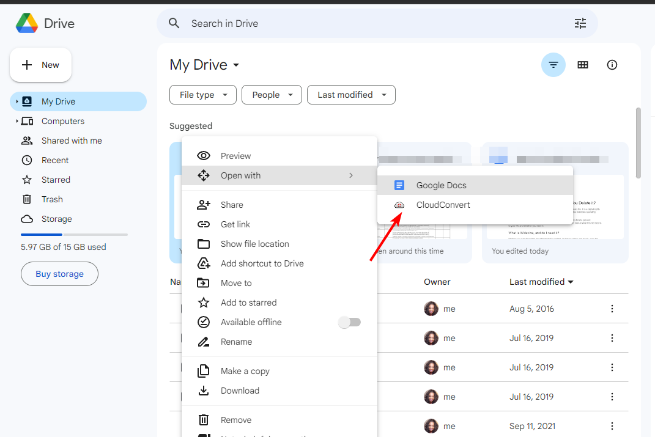This screenshot has height=437, width=655.
Task: Select Move to menu entry
Action: click(x=279, y=283)
